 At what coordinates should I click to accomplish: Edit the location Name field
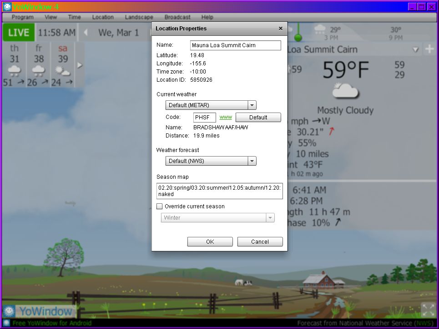(236, 45)
